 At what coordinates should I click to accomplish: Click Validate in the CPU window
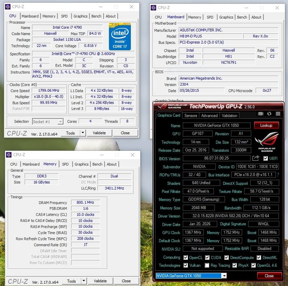(x=99, y=133)
